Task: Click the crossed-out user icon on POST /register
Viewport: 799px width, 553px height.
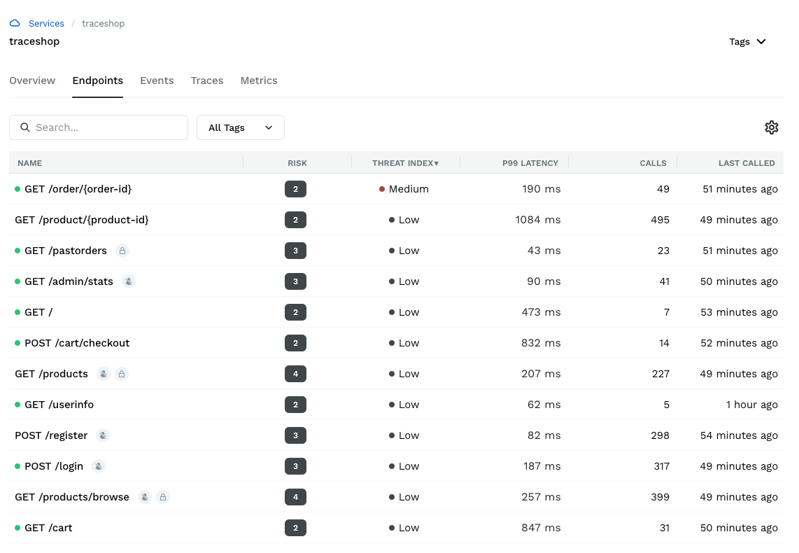Action: coord(103,435)
